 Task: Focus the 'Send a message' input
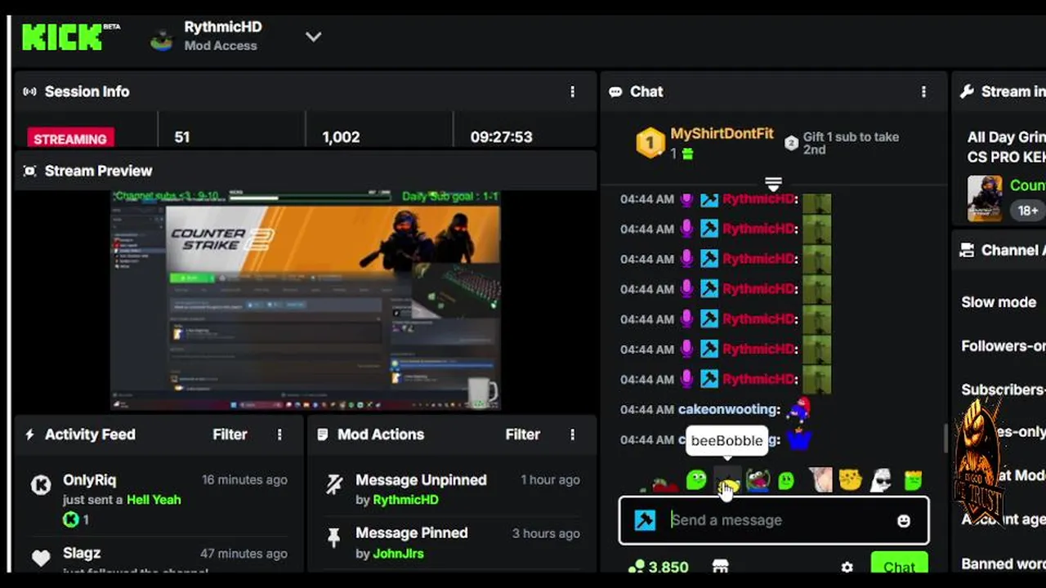point(774,520)
